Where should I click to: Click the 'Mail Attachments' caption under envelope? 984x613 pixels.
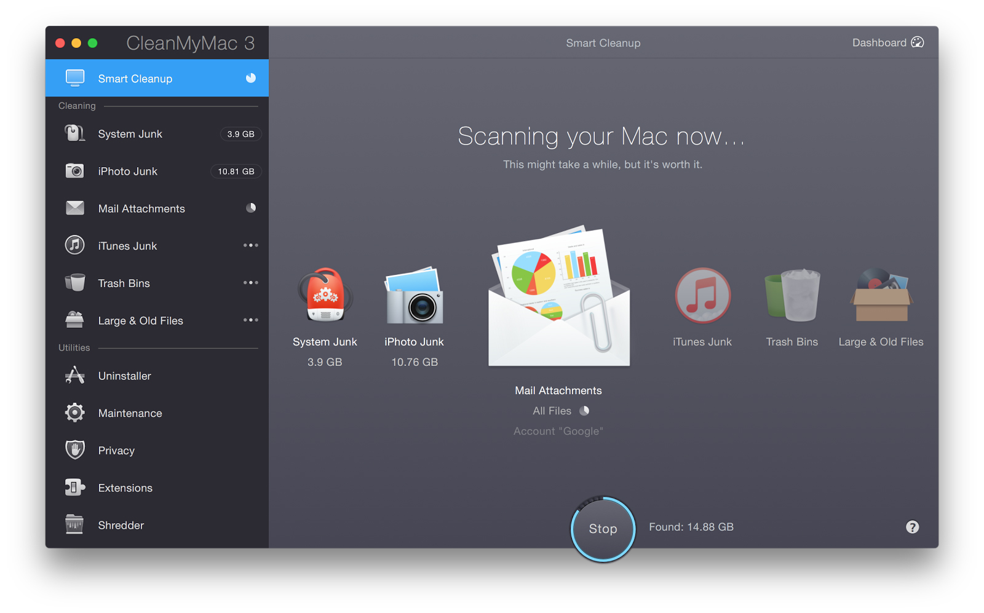click(x=558, y=390)
